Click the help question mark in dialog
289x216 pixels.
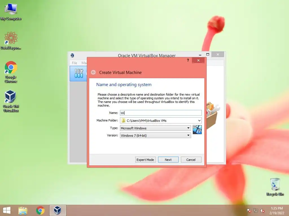[x=188, y=60]
